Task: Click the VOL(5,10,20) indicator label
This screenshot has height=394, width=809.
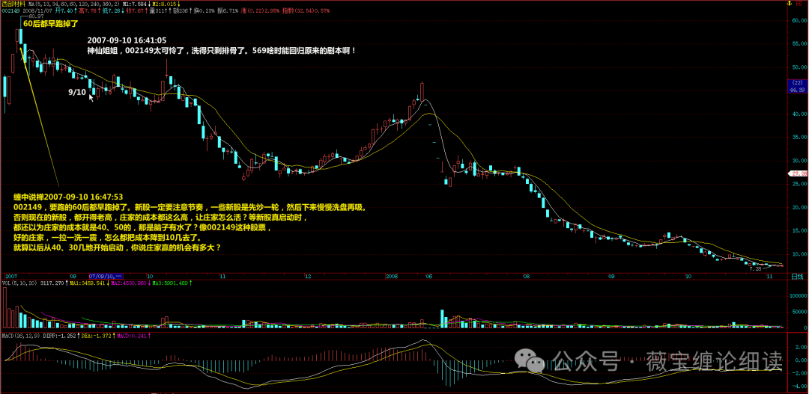Action: 19,283
